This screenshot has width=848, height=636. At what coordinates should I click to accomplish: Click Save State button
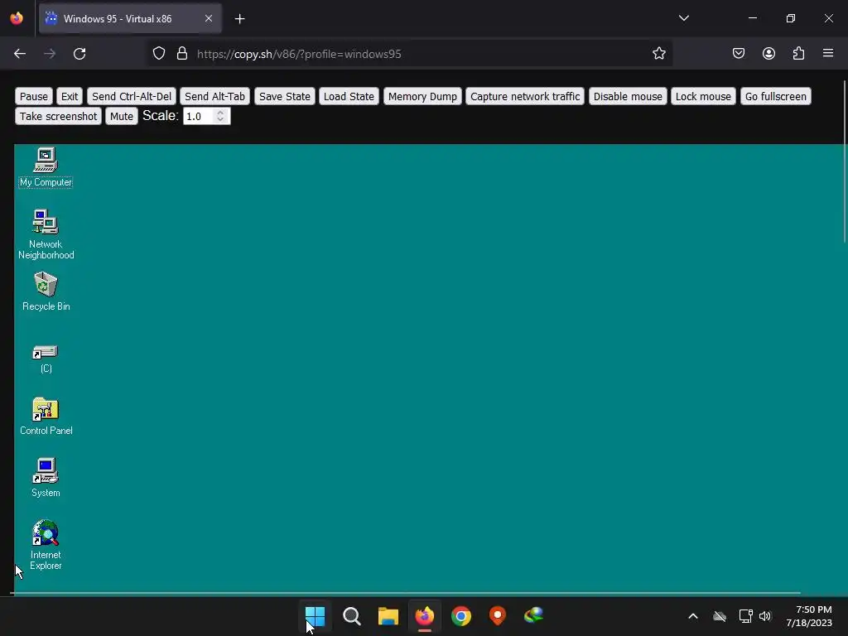tap(285, 96)
